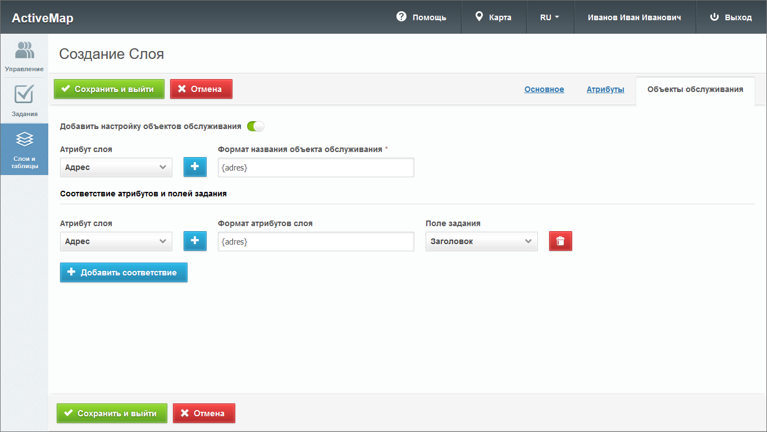The width and height of the screenshot is (767, 432).
Task: Click plus button beside Формат атрибутов слоя
Action: point(195,241)
